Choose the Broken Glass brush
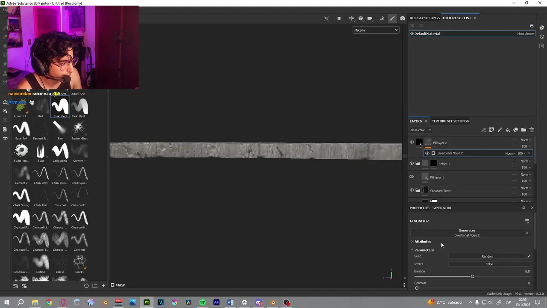Image resolution: width=547 pixels, height=308 pixels. pyautogui.click(x=79, y=130)
